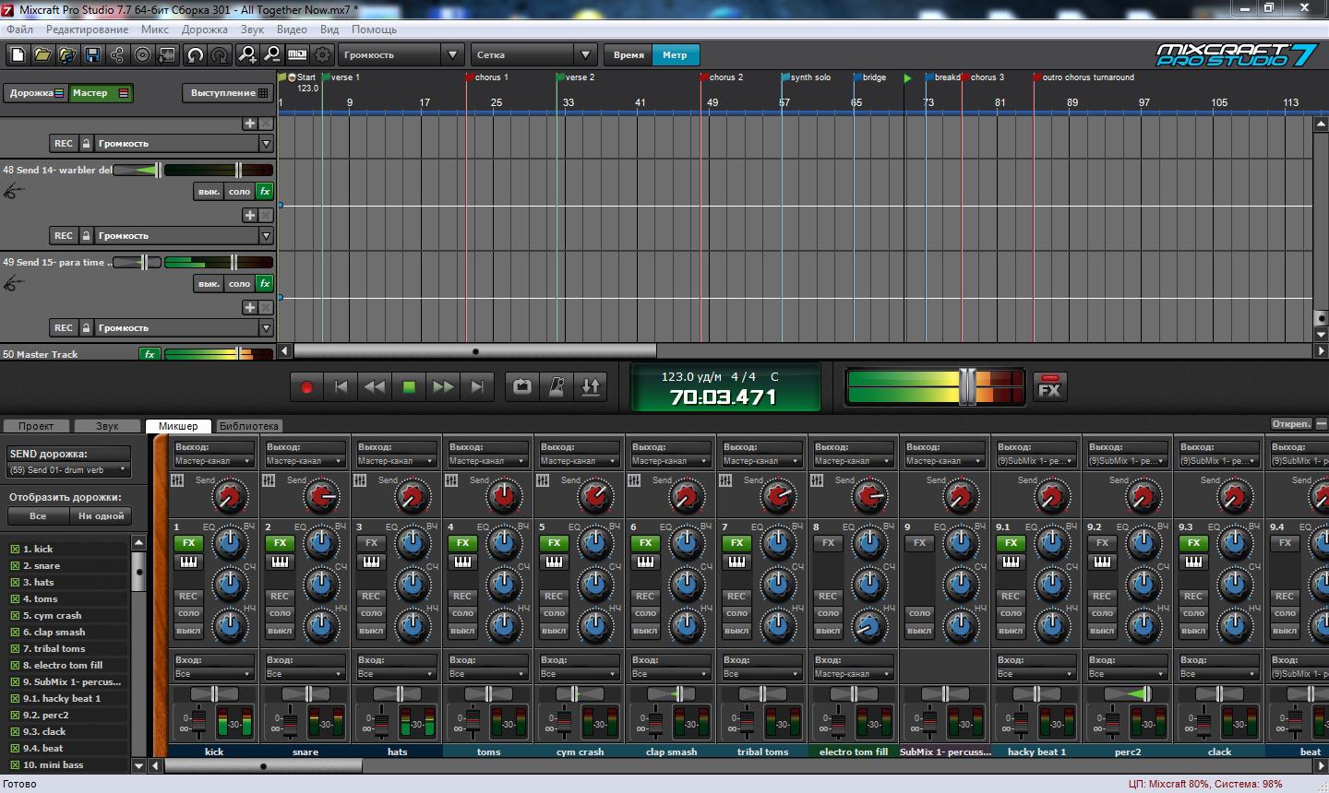Mute the Send 14 warbler track
The height and width of the screenshot is (793, 1329).
pyautogui.click(x=209, y=192)
